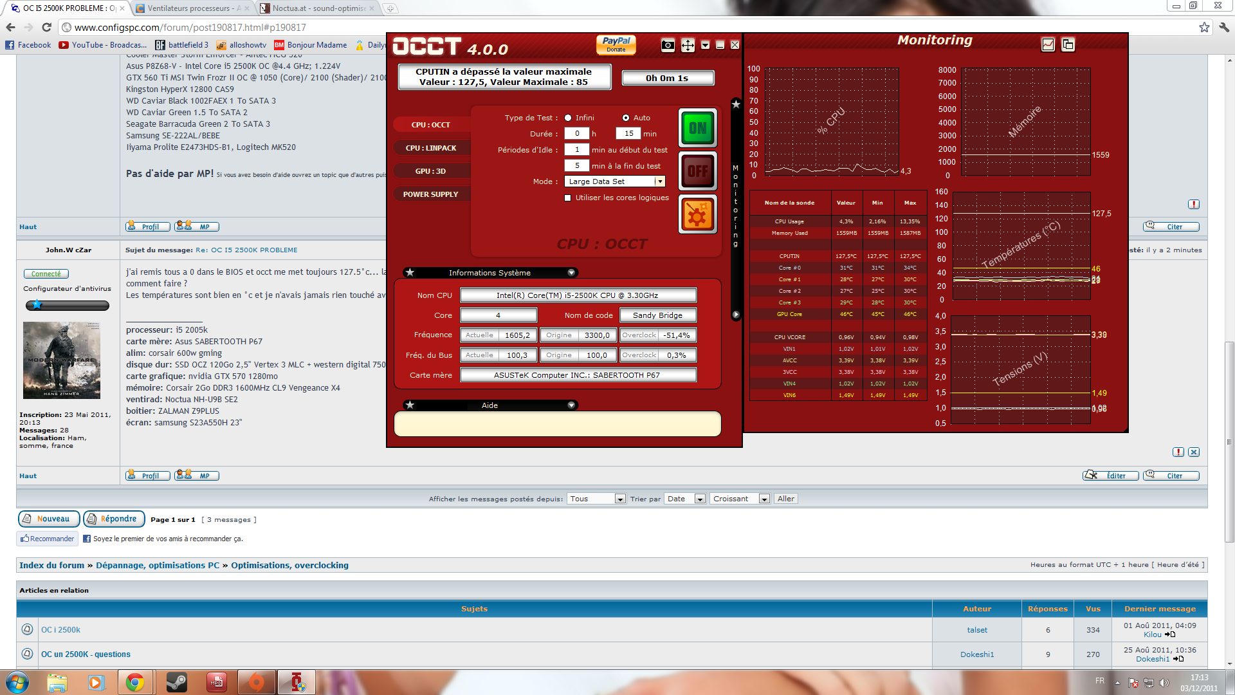The height and width of the screenshot is (695, 1235).
Task: Open the Trier par Date dropdown
Action: 685,499
